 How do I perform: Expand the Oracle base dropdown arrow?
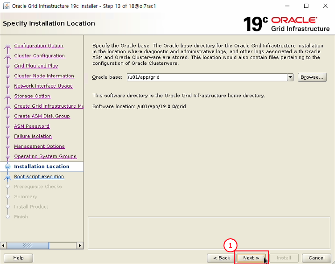(290, 77)
